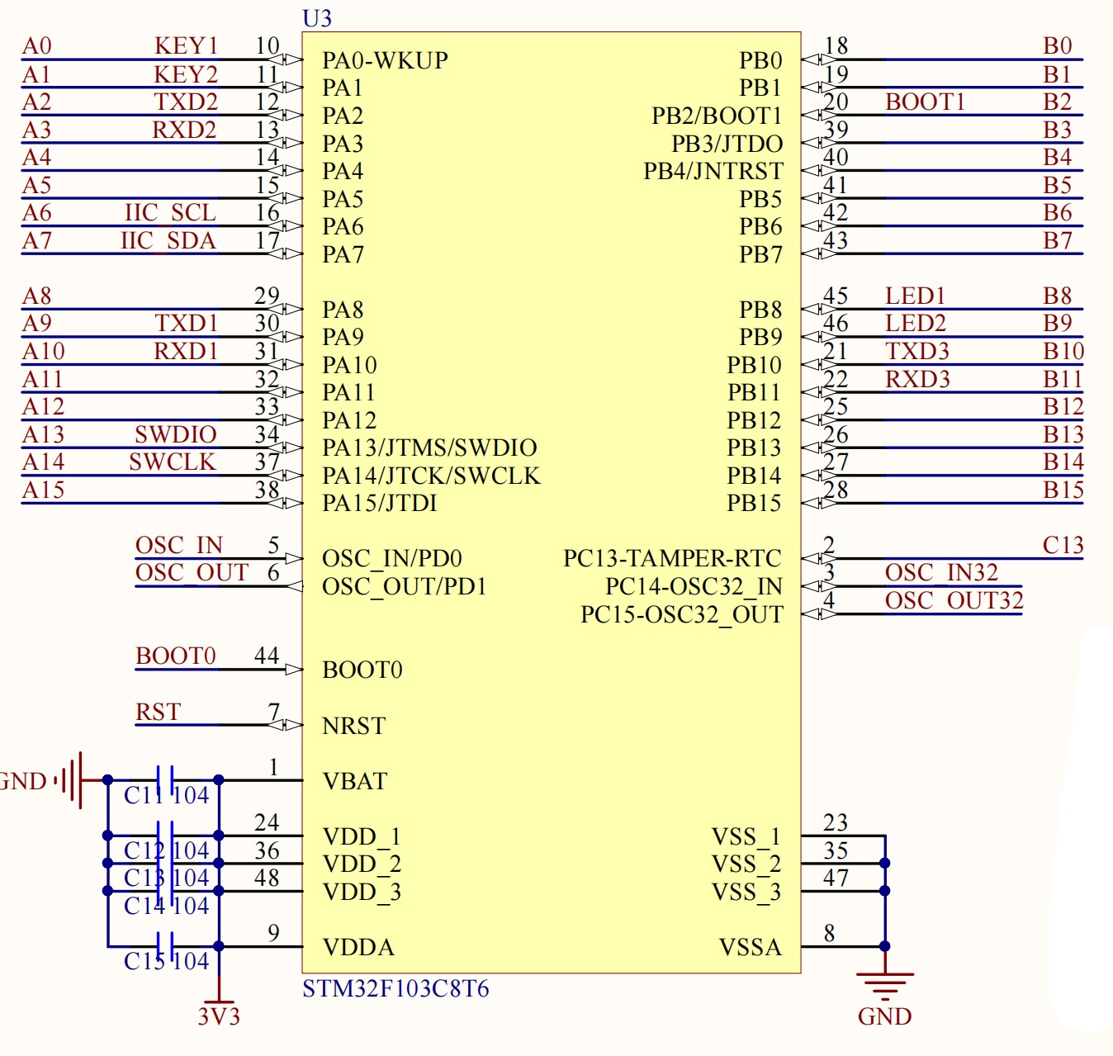Click the VBAT pin name
The height and width of the screenshot is (1056, 1113).
(x=355, y=781)
